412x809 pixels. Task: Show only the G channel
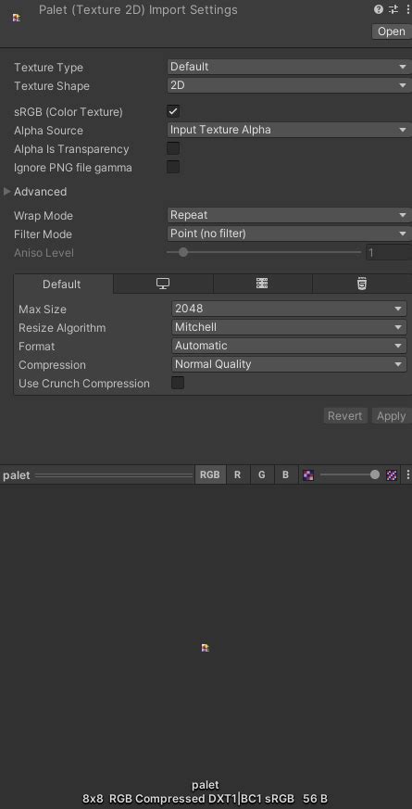click(x=262, y=475)
